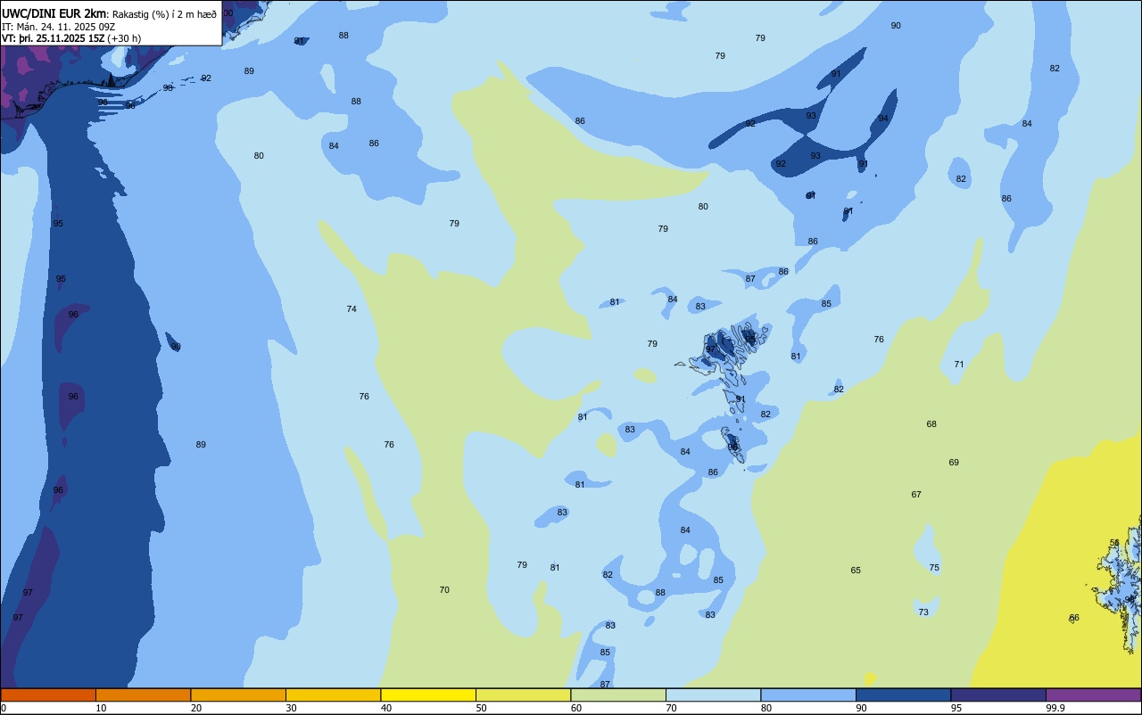
Task: Click the legend tick label "10"
Action: click(101, 708)
